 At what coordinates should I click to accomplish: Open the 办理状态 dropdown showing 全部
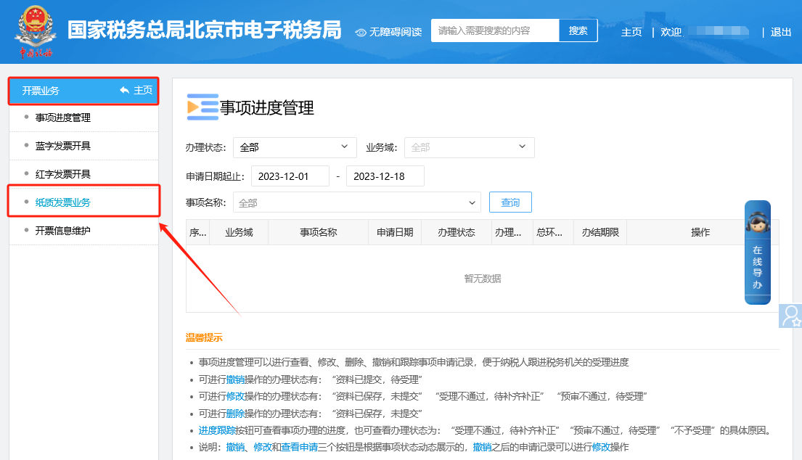[295, 147]
